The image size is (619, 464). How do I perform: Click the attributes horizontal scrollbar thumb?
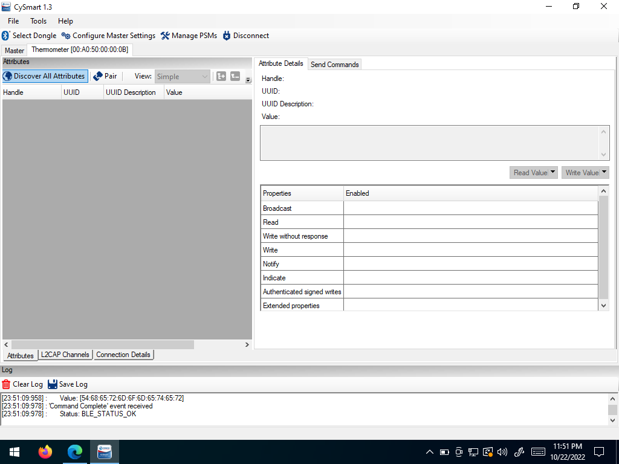(x=103, y=344)
